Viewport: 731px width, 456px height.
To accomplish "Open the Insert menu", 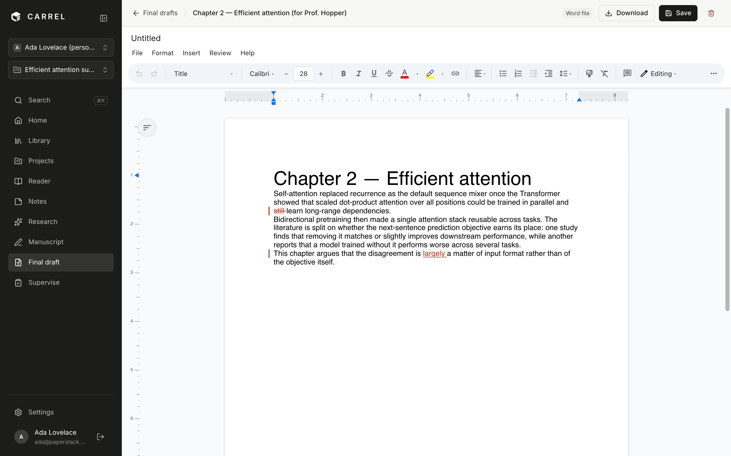I will coord(191,53).
